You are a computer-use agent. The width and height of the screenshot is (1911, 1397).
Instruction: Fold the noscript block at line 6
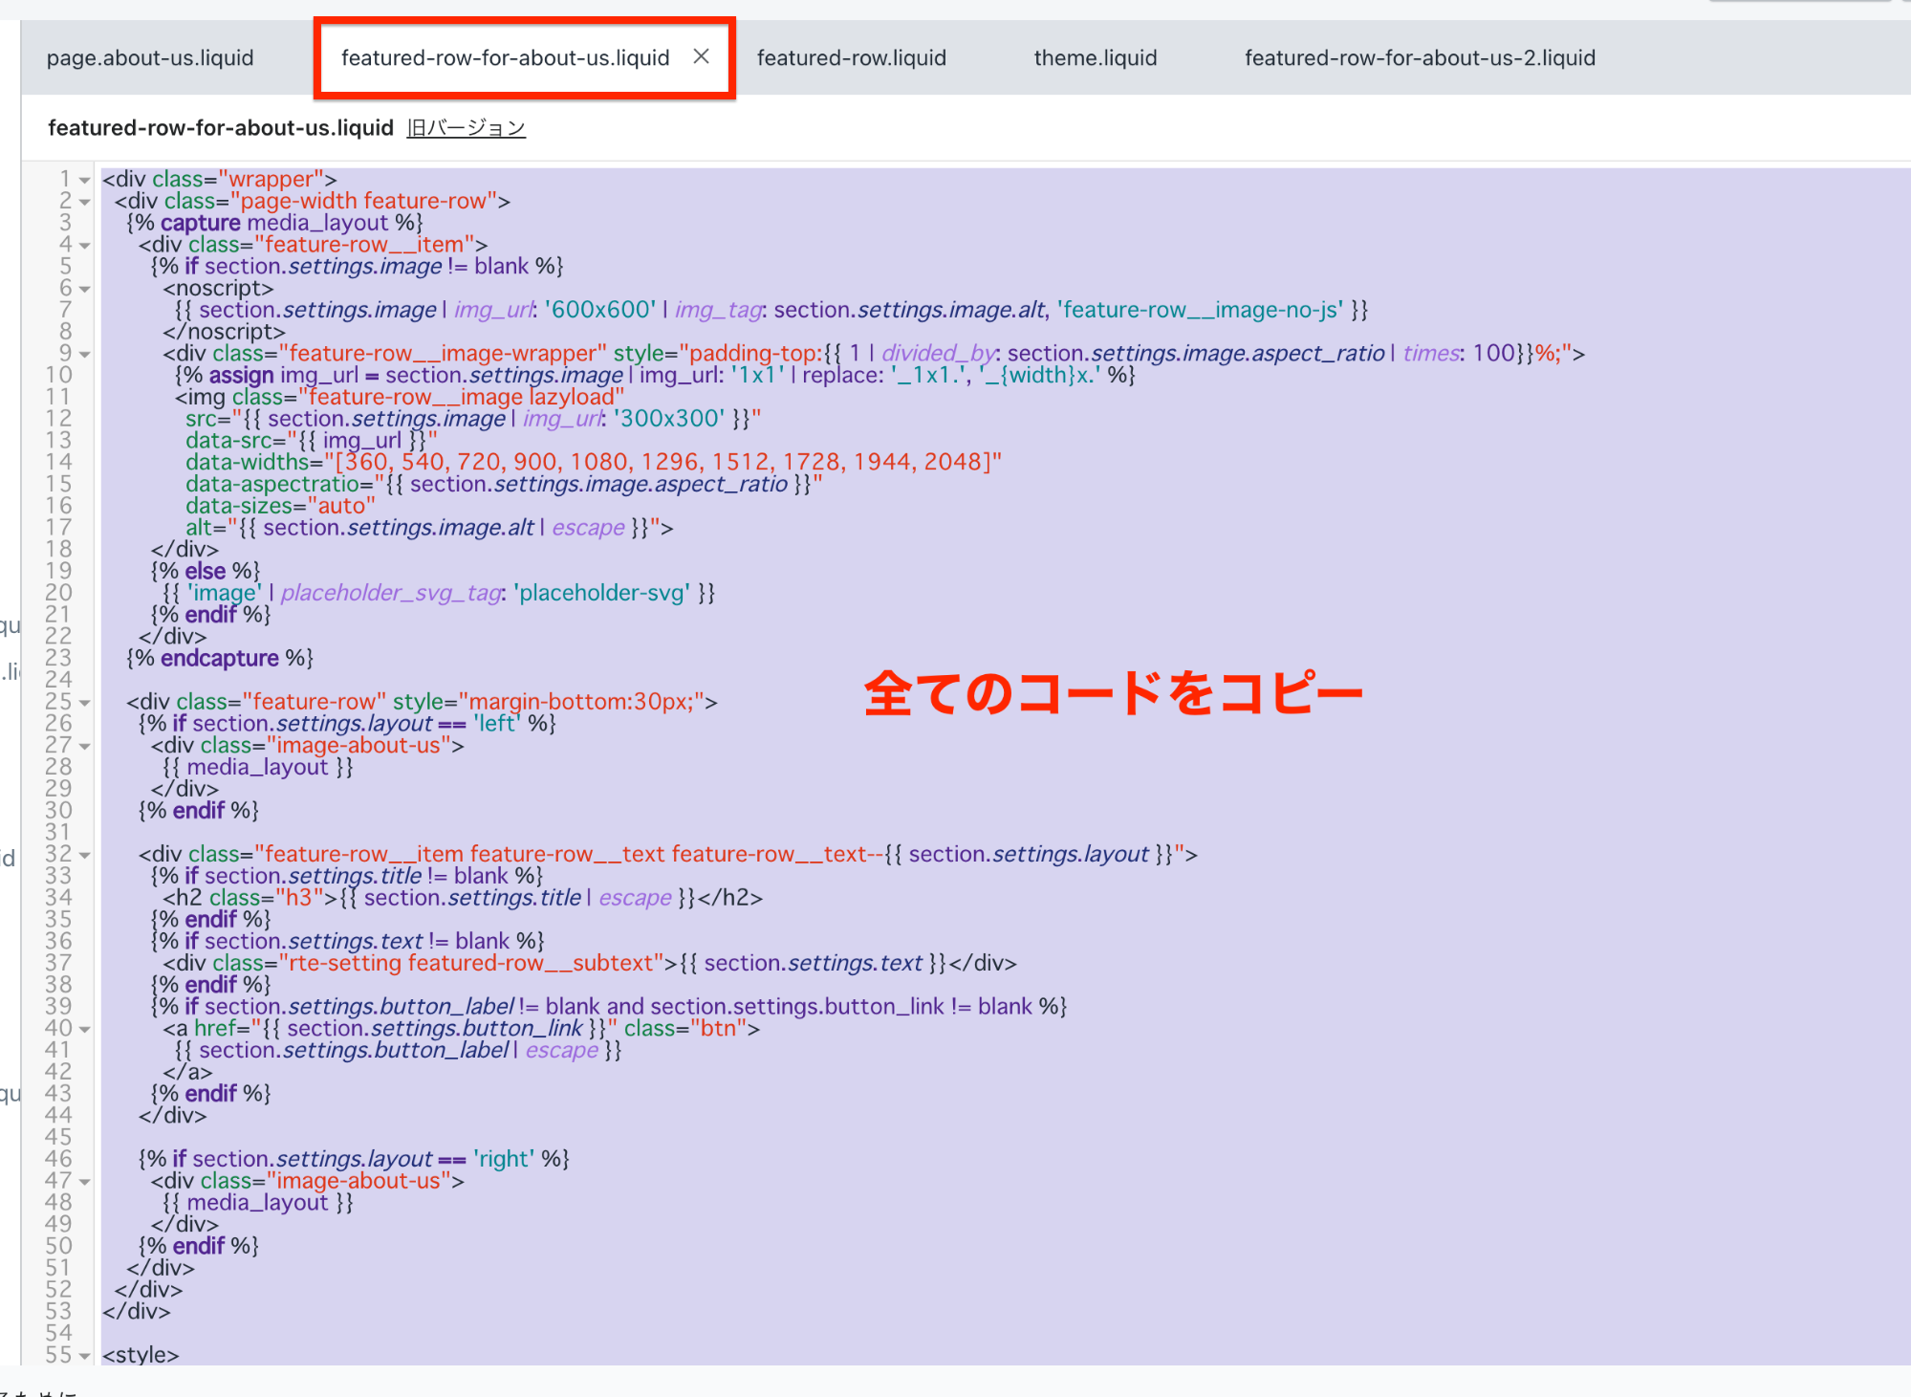pyautogui.click(x=85, y=289)
